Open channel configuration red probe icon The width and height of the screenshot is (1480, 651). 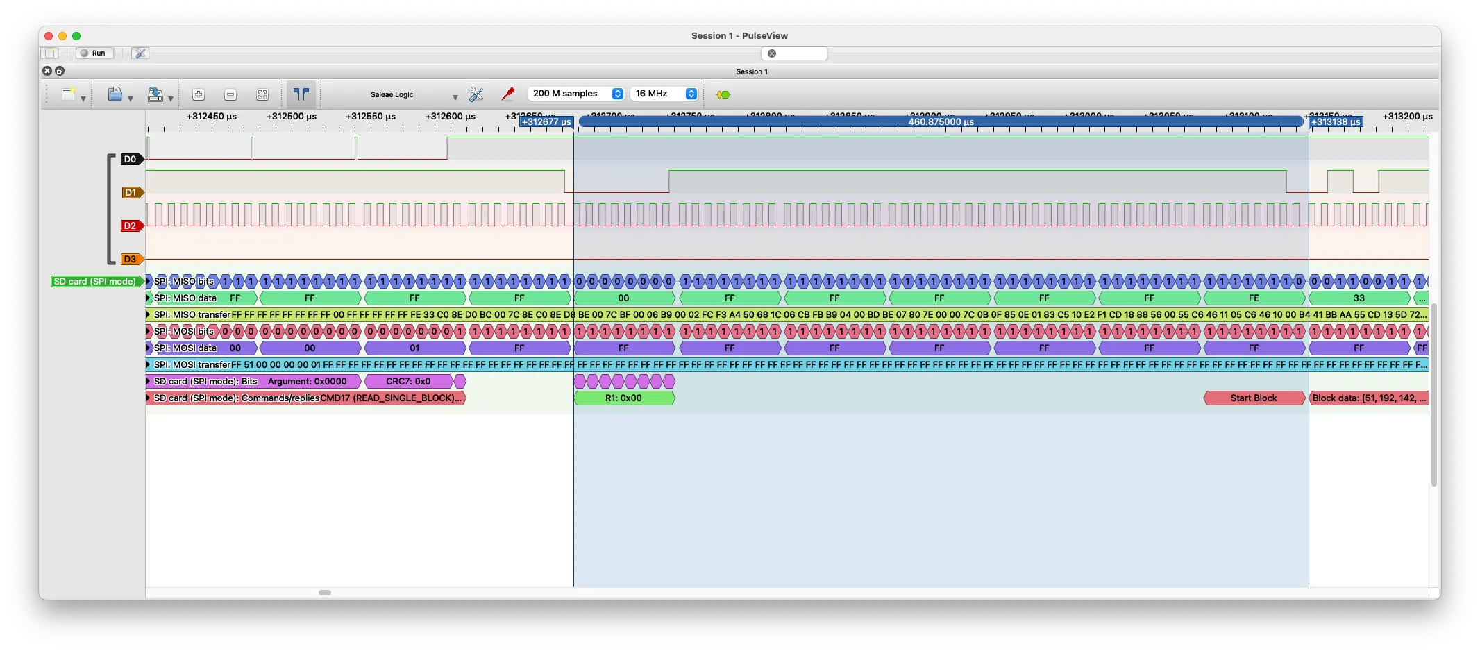tap(508, 94)
